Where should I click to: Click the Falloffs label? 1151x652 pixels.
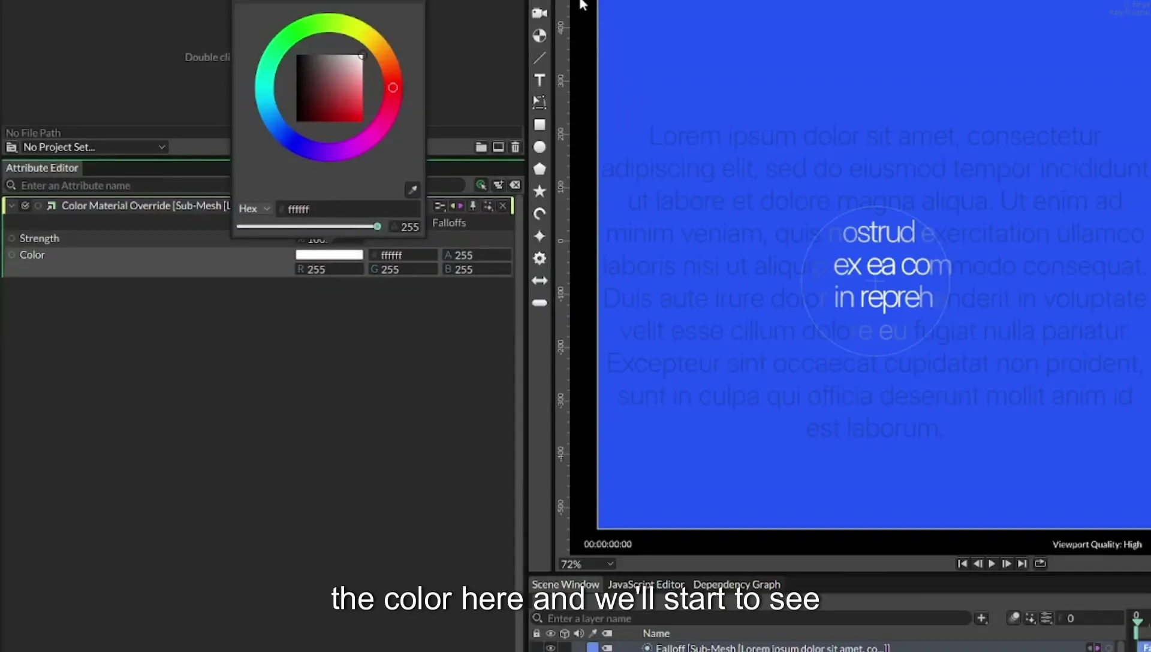449,223
